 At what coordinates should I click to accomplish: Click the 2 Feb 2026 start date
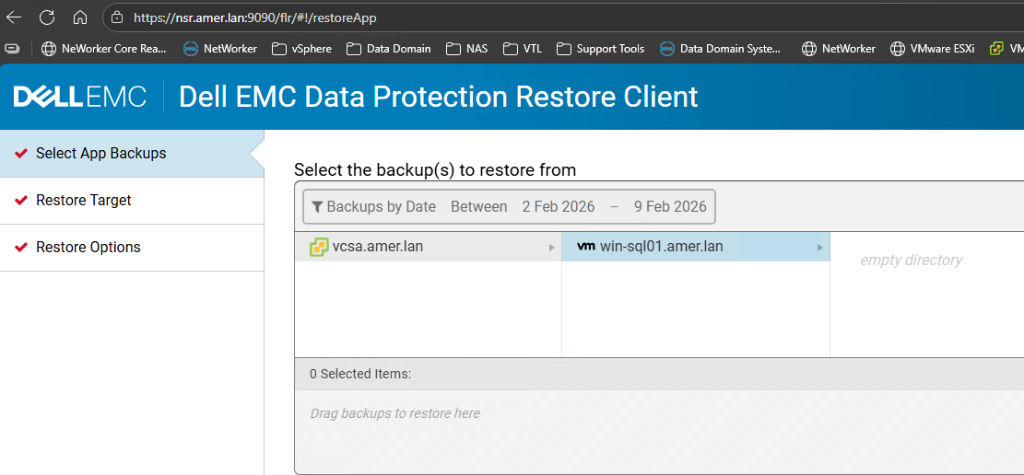(x=559, y=207)
